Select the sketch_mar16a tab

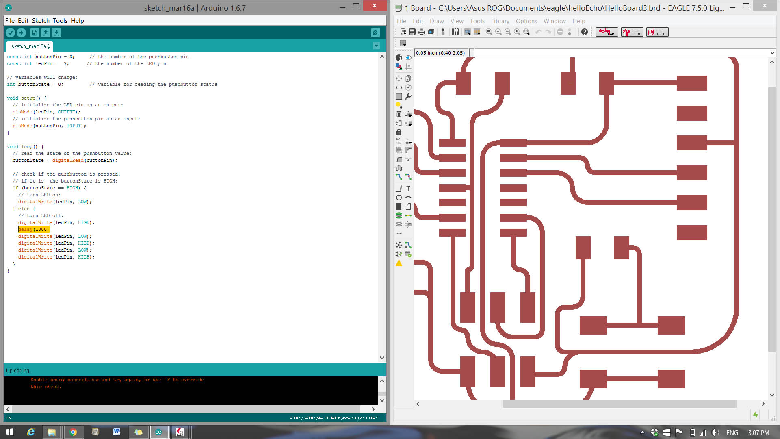pos(30,46)
